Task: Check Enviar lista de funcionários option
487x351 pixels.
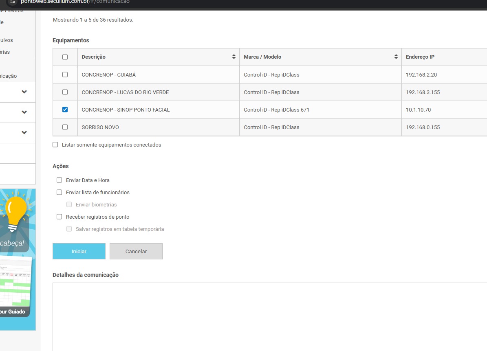Action: pos(59,192)
